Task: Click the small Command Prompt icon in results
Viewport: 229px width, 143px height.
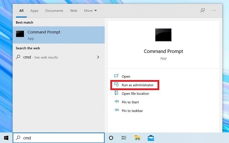Action: (x=20, y=34)
